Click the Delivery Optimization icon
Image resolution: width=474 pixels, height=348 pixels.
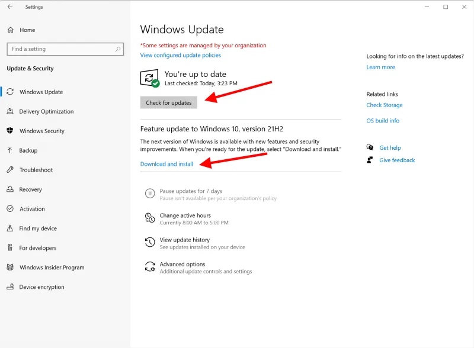pos(10,111)
